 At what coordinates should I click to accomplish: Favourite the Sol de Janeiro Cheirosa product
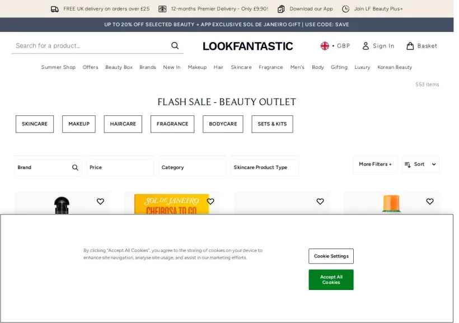pyautogui.click(x=210, y=202)
